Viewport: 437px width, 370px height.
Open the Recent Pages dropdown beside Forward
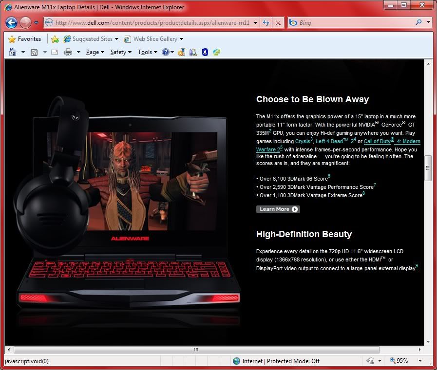coord(36,23)
